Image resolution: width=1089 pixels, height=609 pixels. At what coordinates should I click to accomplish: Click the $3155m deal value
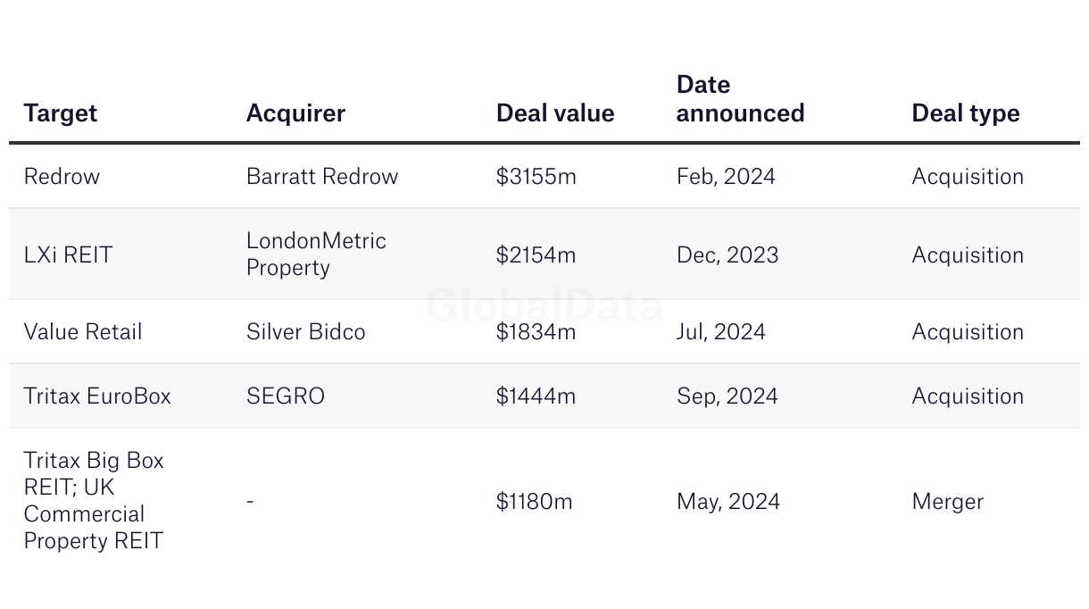tap(536, 176)
